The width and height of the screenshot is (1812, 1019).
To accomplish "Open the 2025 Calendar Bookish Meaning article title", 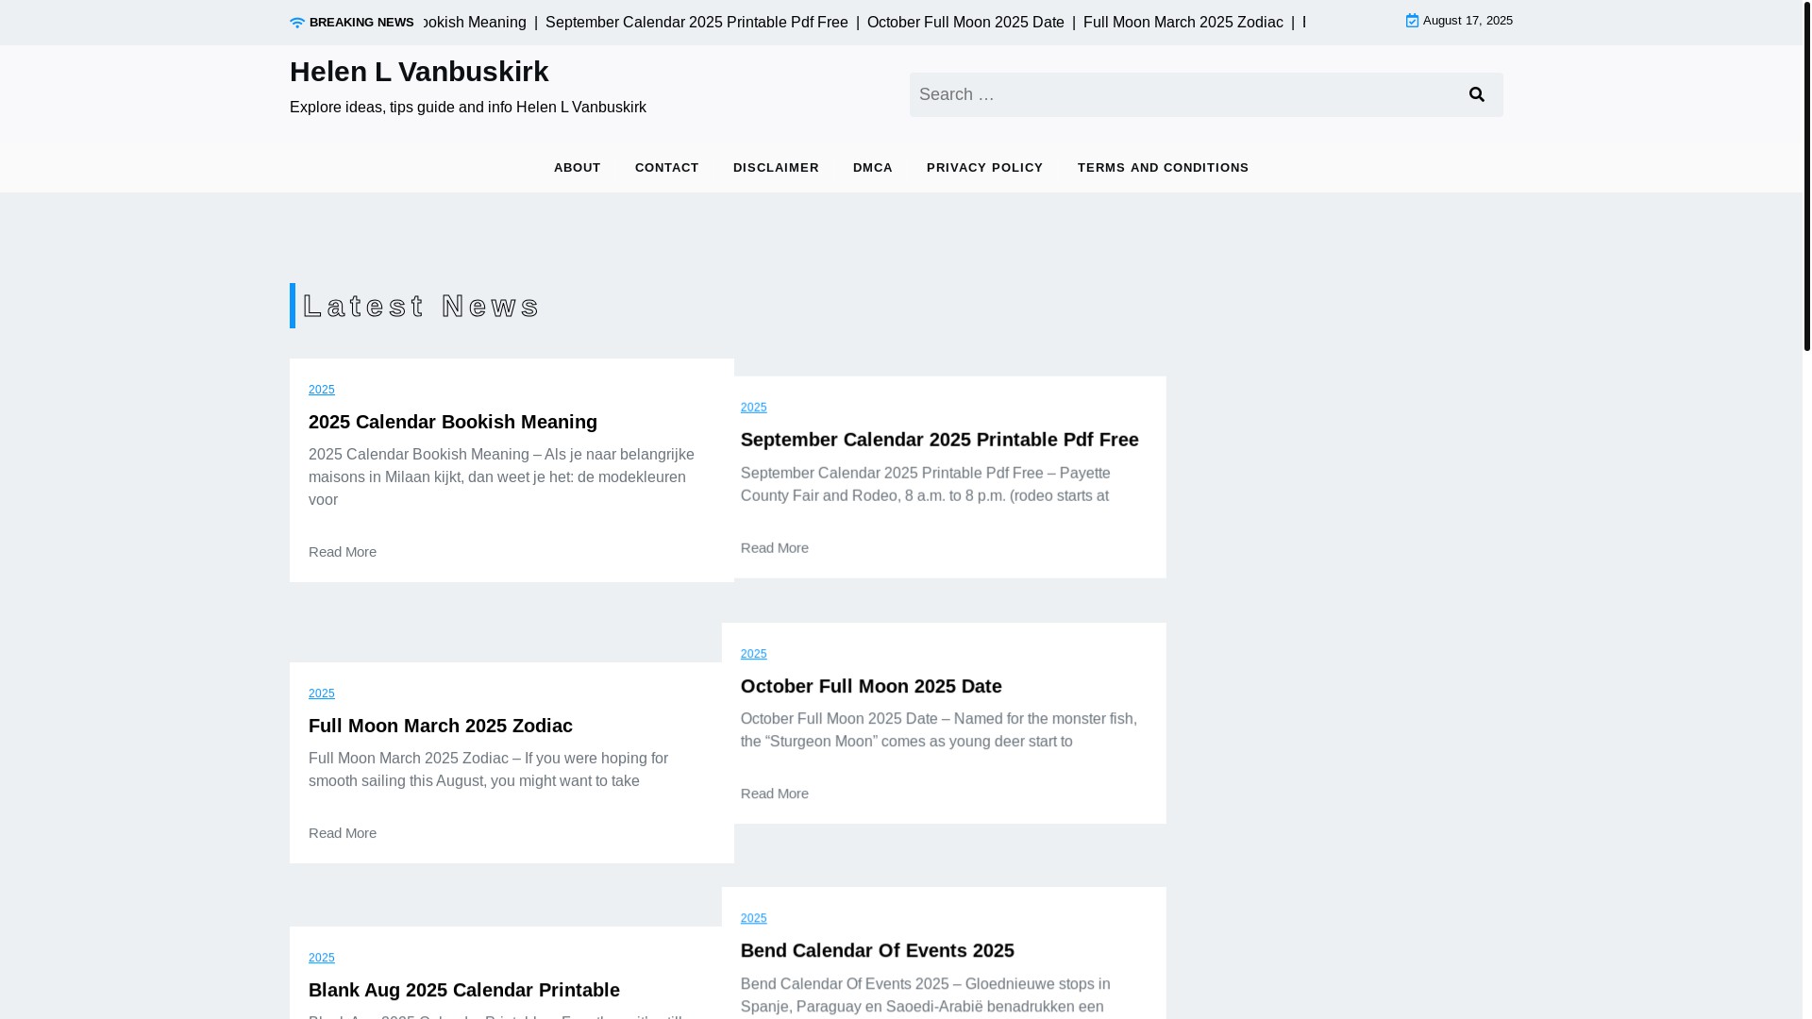I will [453, 422].
